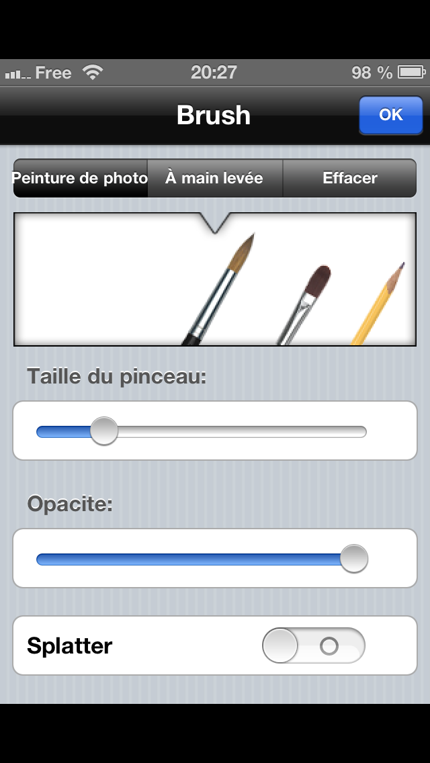Tap the Splatter label text

70,646
